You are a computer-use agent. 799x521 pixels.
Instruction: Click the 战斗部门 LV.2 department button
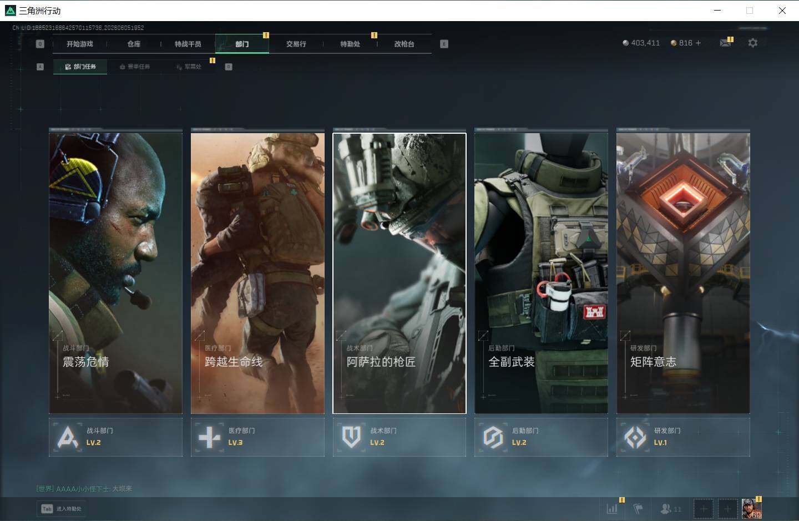coord(115,437)
